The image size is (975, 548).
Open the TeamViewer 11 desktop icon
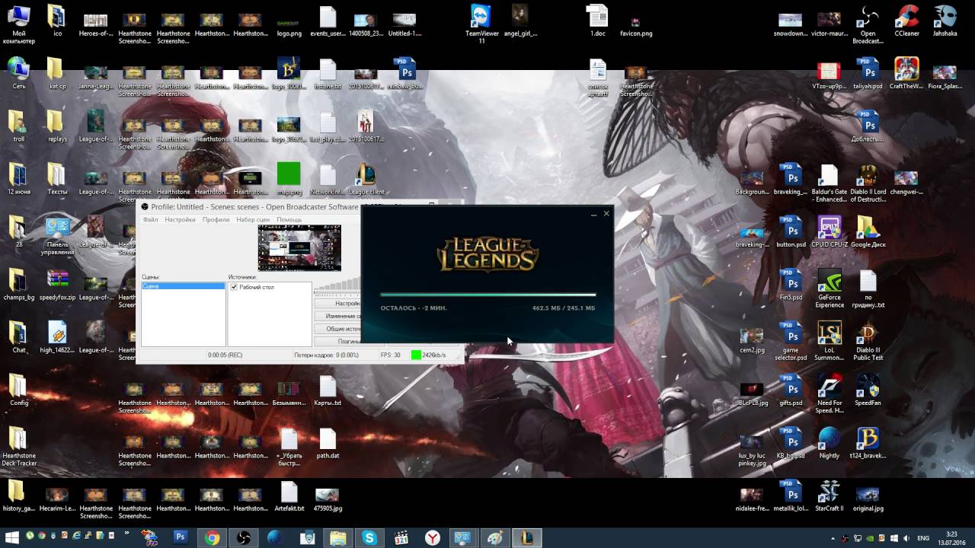[481, 23]
